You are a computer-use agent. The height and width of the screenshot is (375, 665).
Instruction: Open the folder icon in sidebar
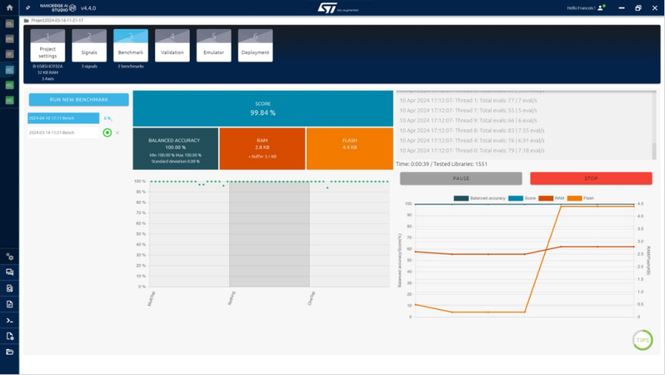[x=9, y=352]
